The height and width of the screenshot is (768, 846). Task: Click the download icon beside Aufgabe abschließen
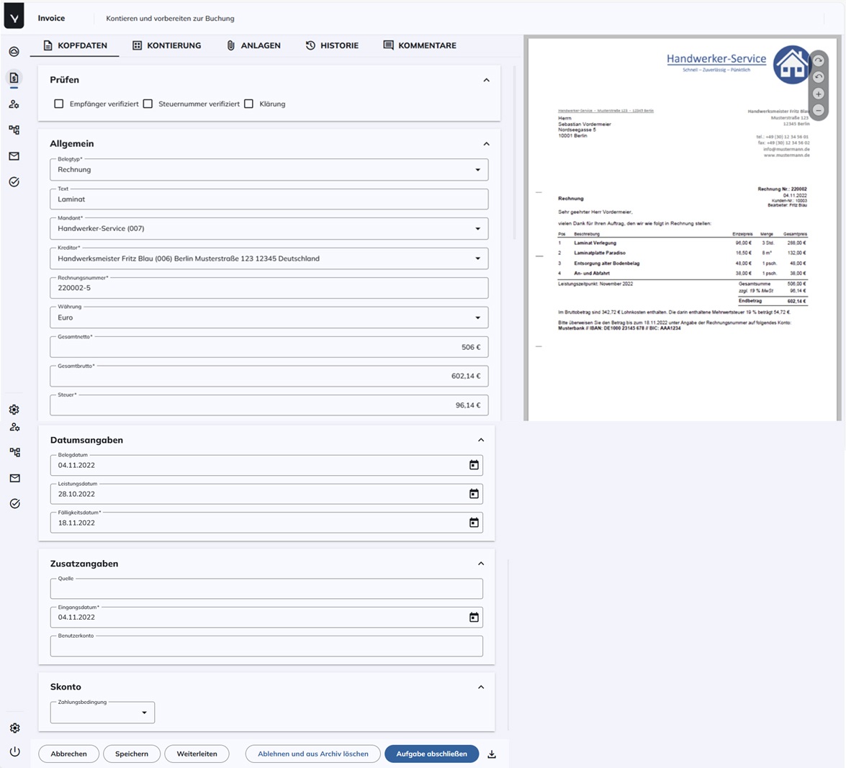(x=492, y=754)
